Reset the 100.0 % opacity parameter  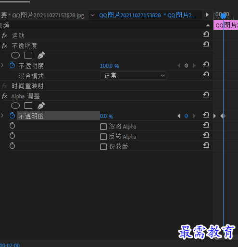206,64
